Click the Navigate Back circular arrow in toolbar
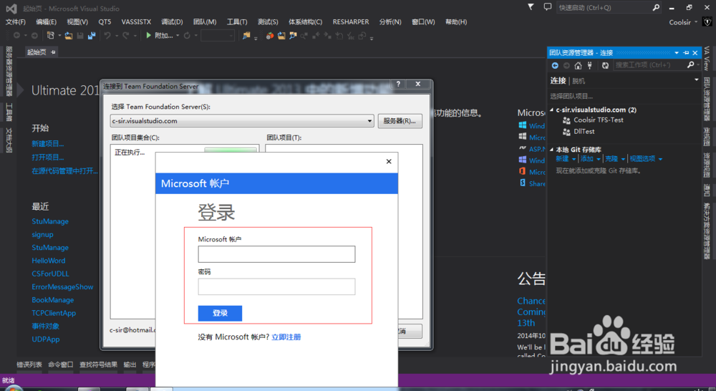This screenshot has width=716, height=391. click(17, 35)
